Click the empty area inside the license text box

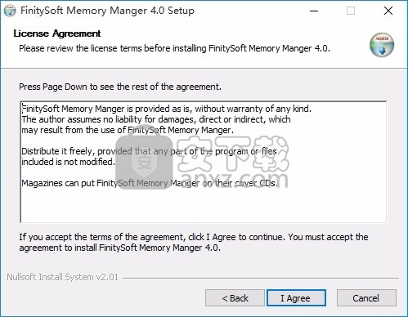(203, 205)
